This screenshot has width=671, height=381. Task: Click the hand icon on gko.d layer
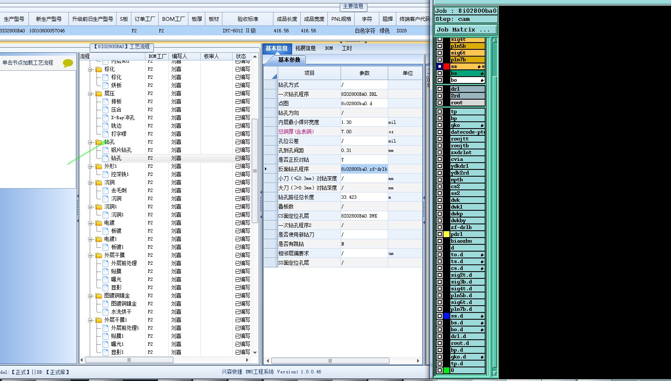pyautogui.click(x=482, y=357)
